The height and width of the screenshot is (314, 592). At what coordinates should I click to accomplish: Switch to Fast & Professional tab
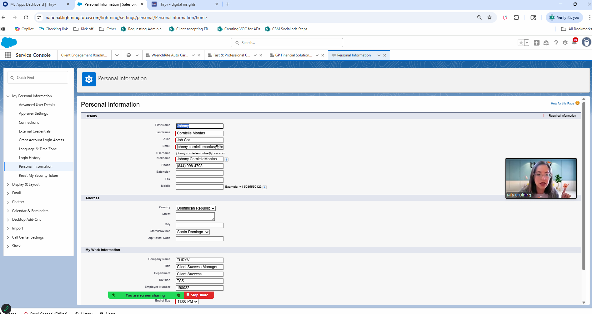click(x=232, y=55)
